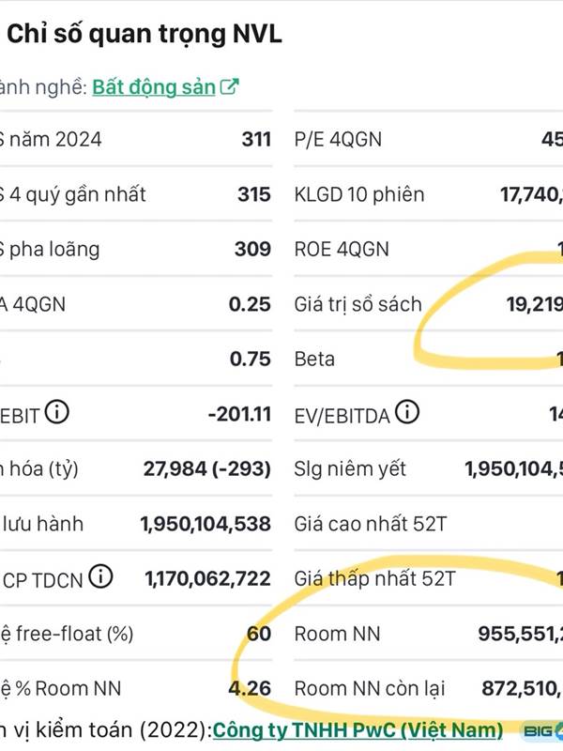Select the -201.11 EBIT value
The image size is (563, 751).
[238, 414]
